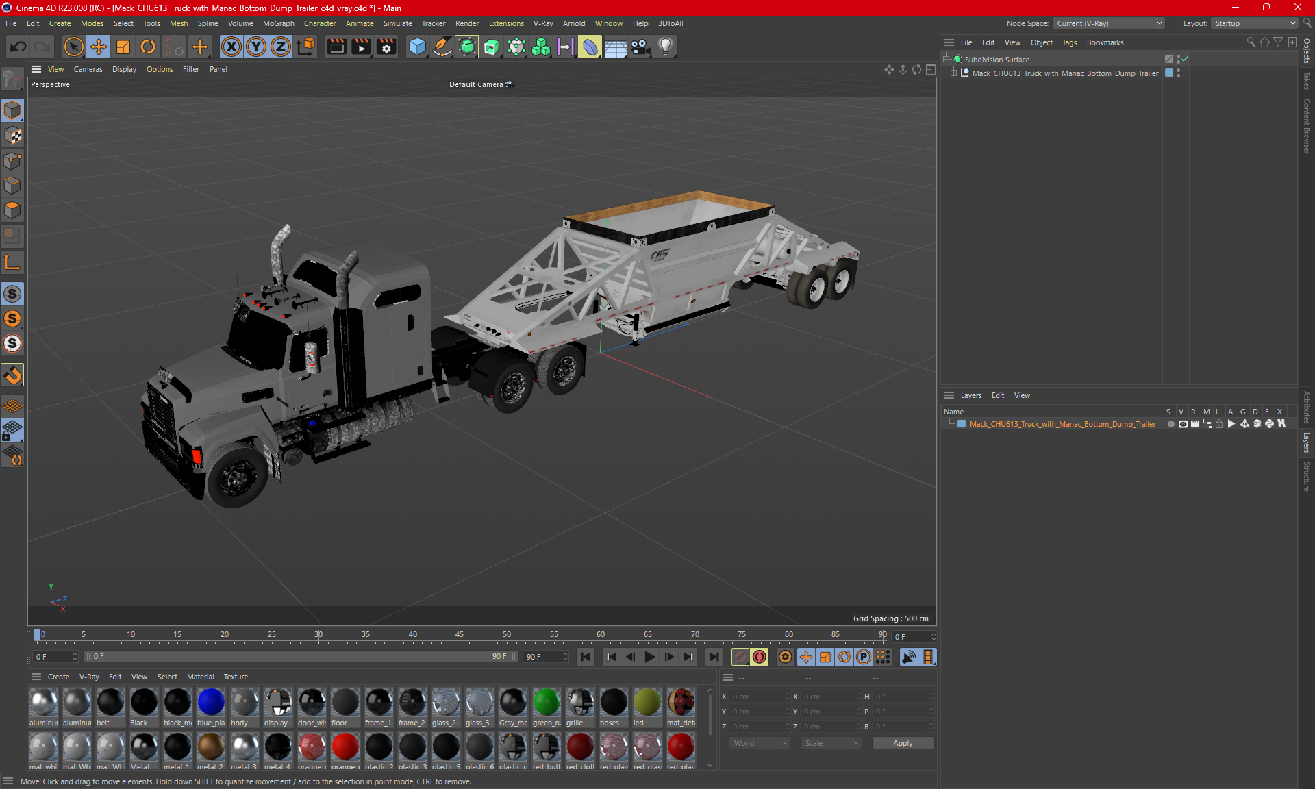Toggle the Y axis lock

pos(256,47)
